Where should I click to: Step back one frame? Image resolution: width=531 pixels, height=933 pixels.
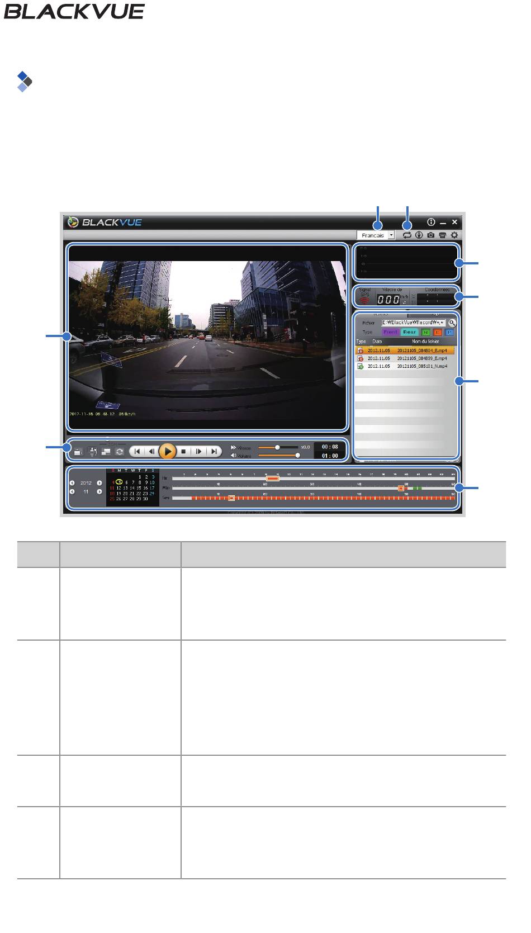(x=151, y=451)
